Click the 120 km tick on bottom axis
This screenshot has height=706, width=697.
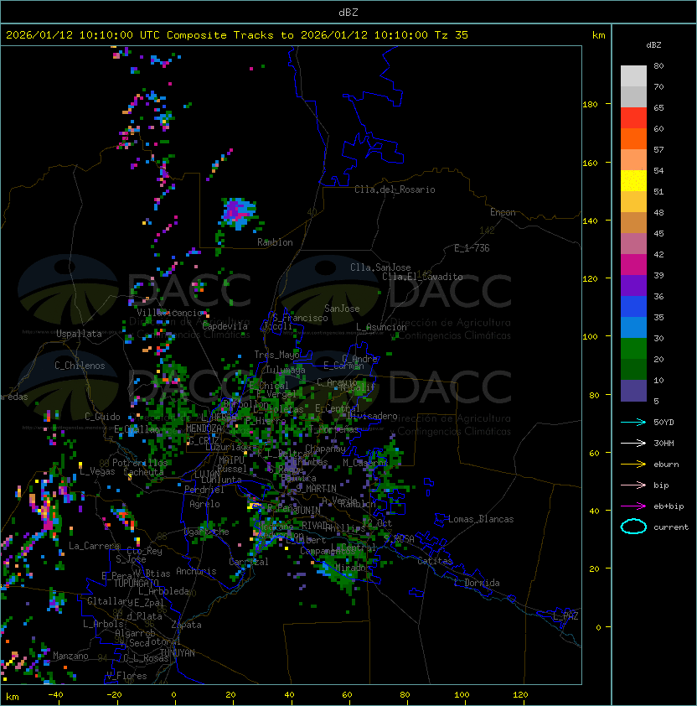tap(520, 695)
